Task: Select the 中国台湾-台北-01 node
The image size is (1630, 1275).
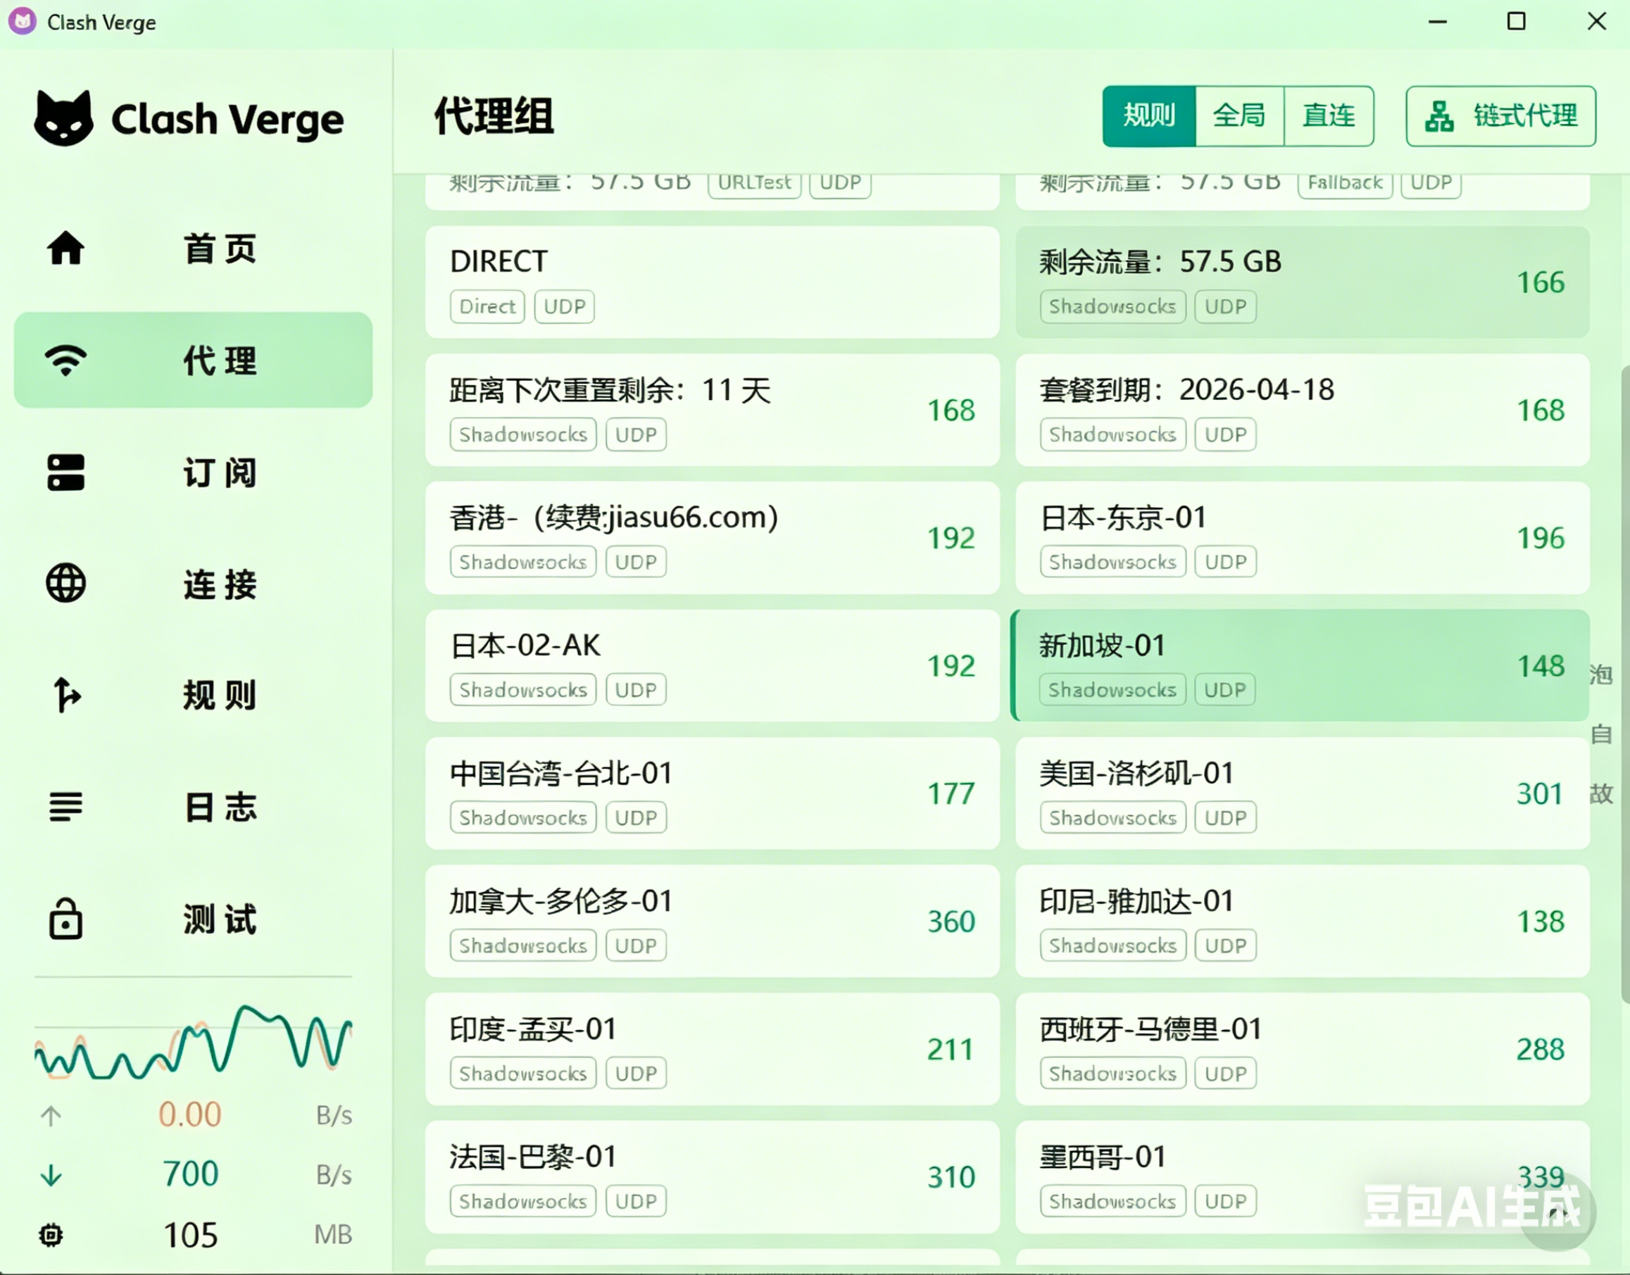Action: click(x=713, y=793)
